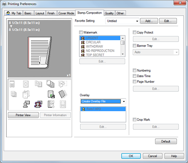Check the Copy Protect option
188x163 pixels.
click(x=135, y=32)
